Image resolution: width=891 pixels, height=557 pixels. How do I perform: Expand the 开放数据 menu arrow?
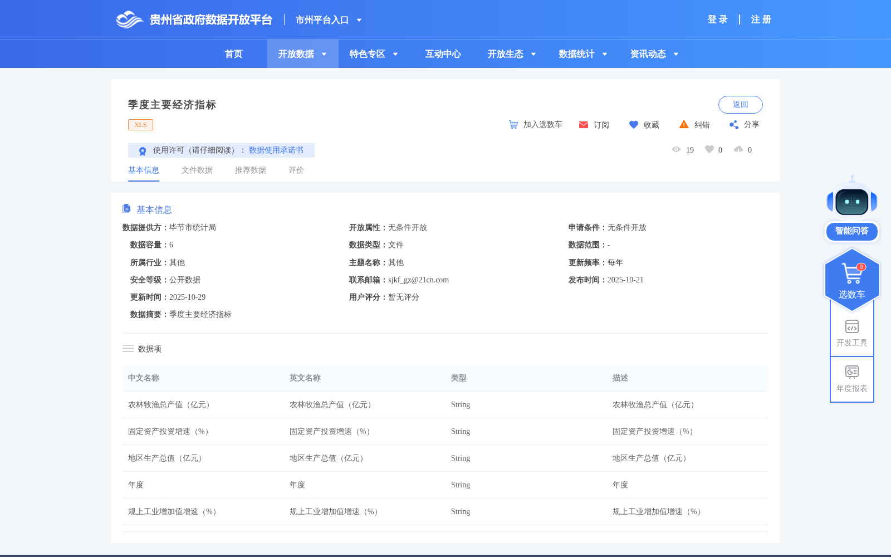coord(324,54)
